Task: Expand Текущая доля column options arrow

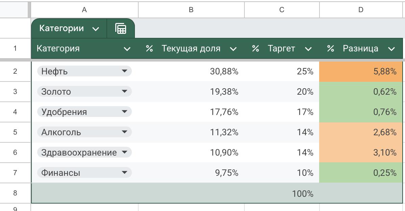Action: 233,49
